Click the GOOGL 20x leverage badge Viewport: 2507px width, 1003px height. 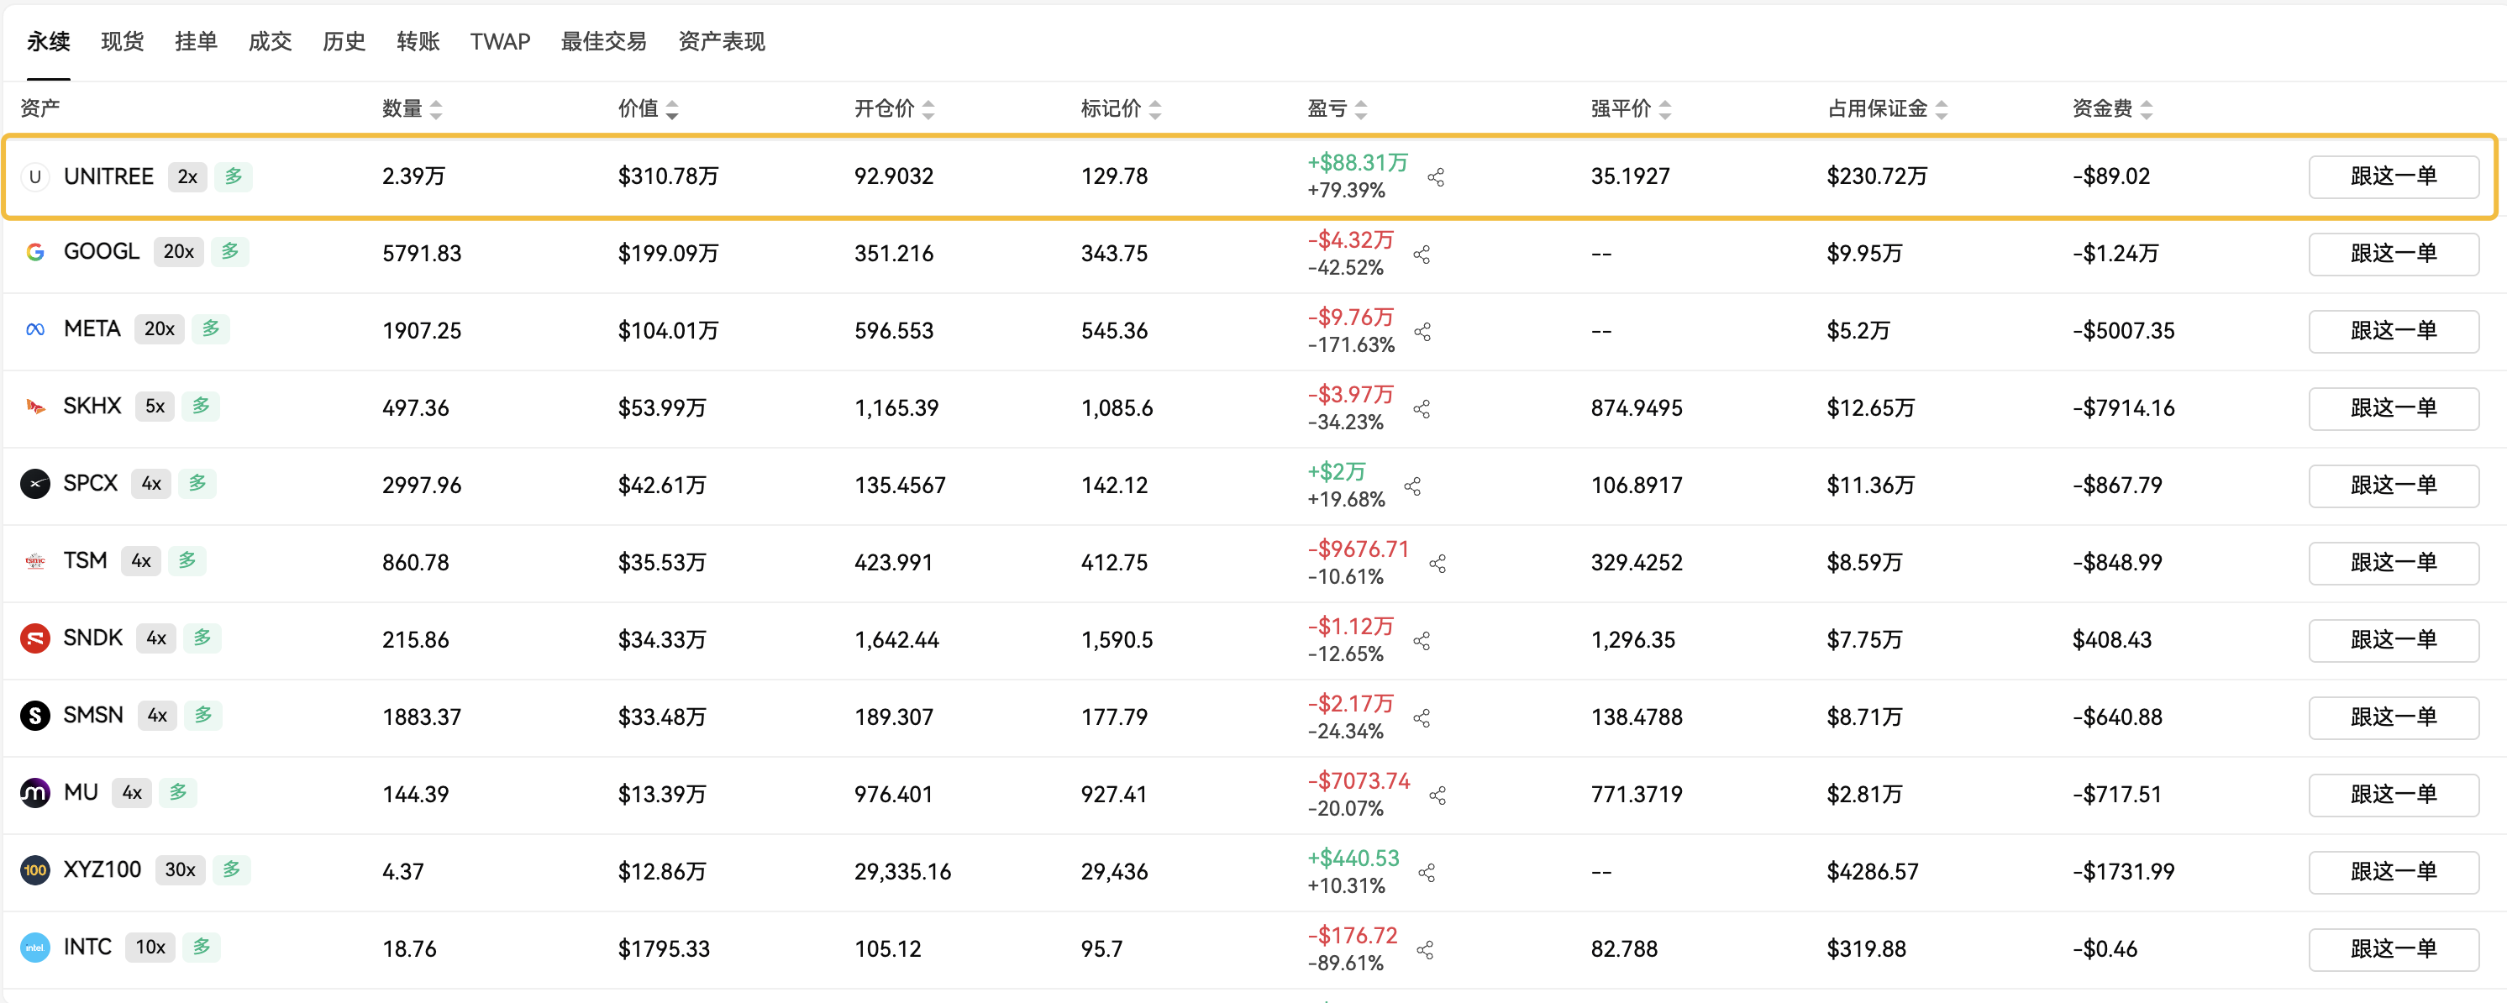[x=178, y=252]
